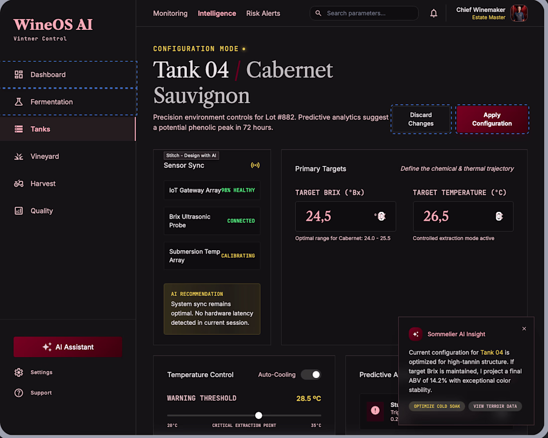This screenshot has height=438, width=548.
Task: Click the Tank 04 link in insight
Action: click(x=491, y=352)
